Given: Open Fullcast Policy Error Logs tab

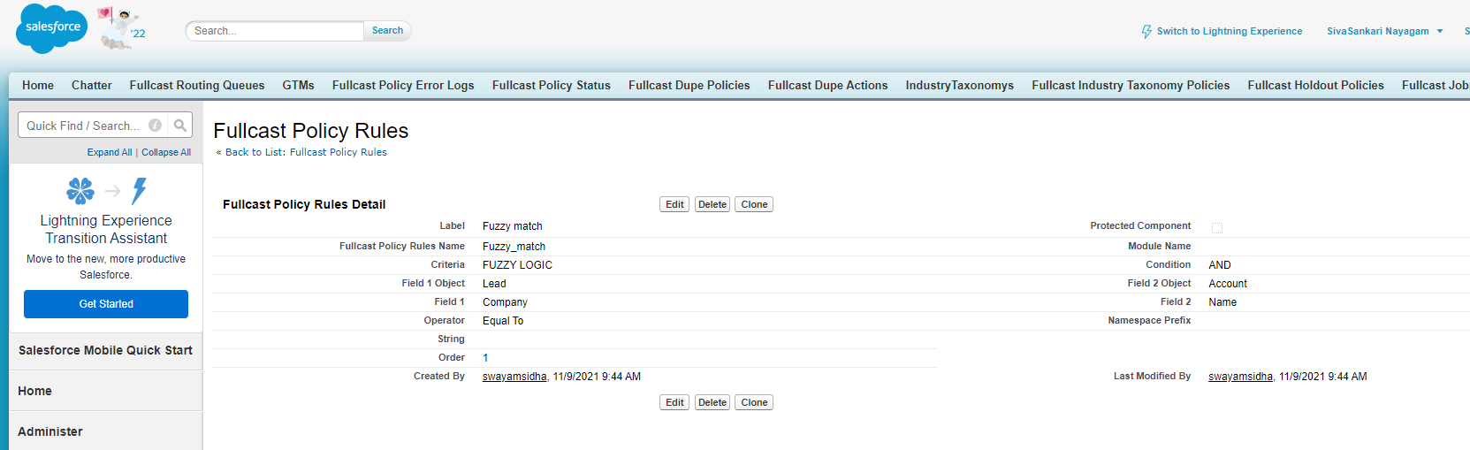Looking at the screenshot, I should (x=403, y=86).
